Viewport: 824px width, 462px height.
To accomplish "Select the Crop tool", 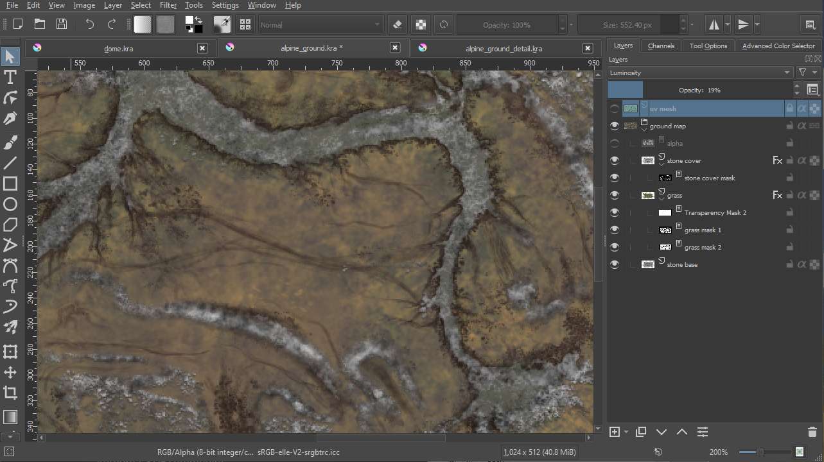I will pyautogui.click(x=10, y=393).
